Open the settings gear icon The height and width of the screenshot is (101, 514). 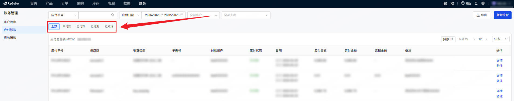[483, 3]
